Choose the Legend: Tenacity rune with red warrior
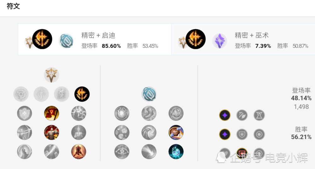 point(51,132)
